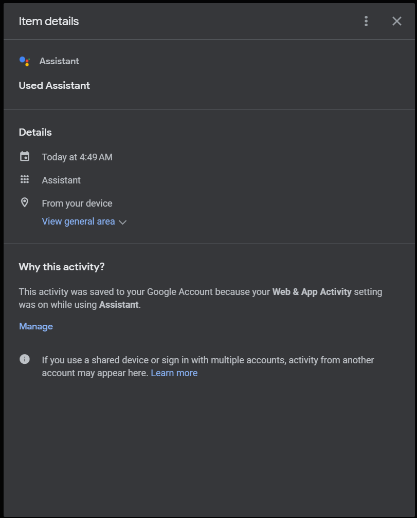
Task: Click the bold Web & App Activity text
Action: 312,292
